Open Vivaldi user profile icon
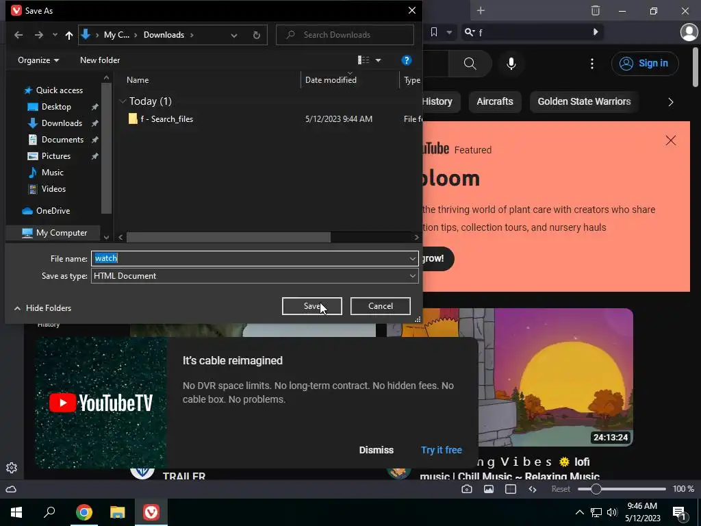Viewport: 701px width, 526px height. tap(689, 32)
